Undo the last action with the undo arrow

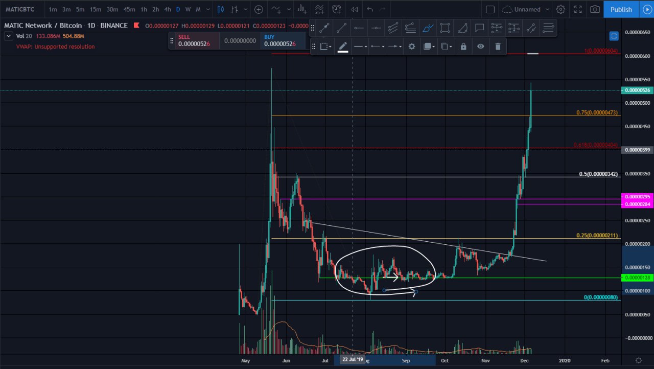[x=370, y=9]
